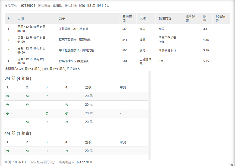Click match 1 clock icon in second 3/4 combo row
The height and width of the screenshot is (166, 235).
coord(8,105)
